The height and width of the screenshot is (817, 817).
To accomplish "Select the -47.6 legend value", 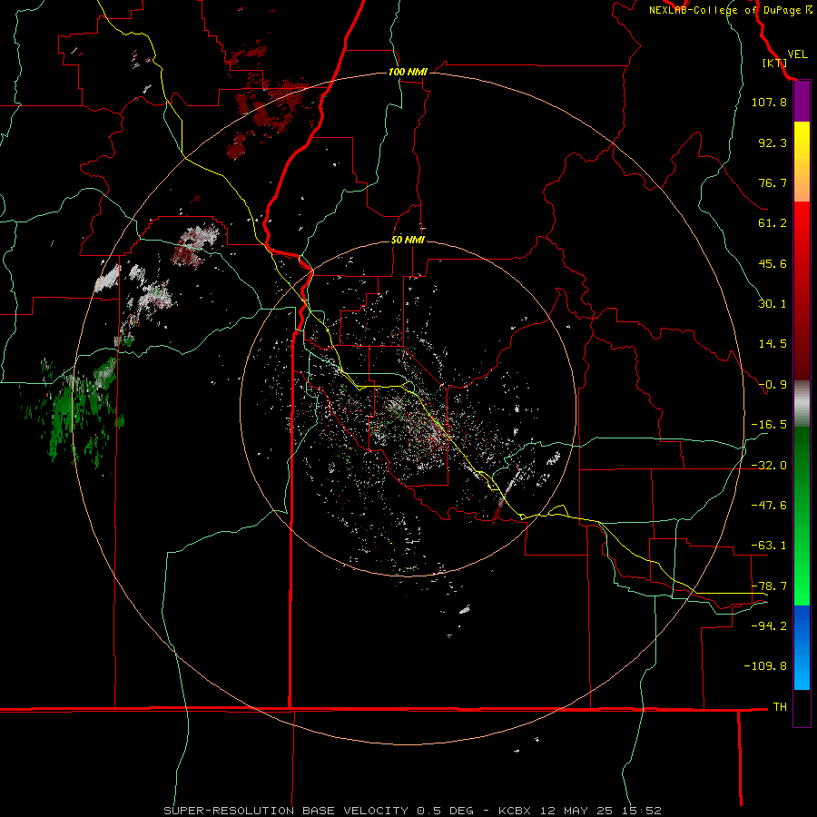I will tap(769, 506).
